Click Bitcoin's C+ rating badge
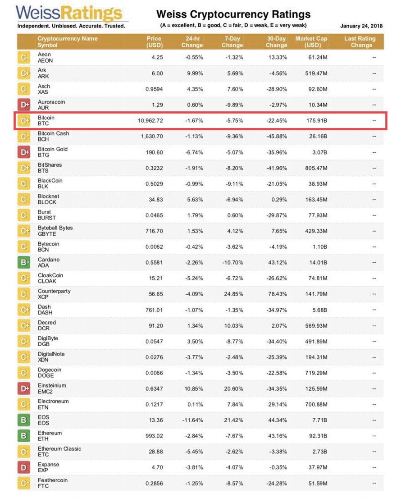Screen dimensions: 401x498 coord(24,121)
